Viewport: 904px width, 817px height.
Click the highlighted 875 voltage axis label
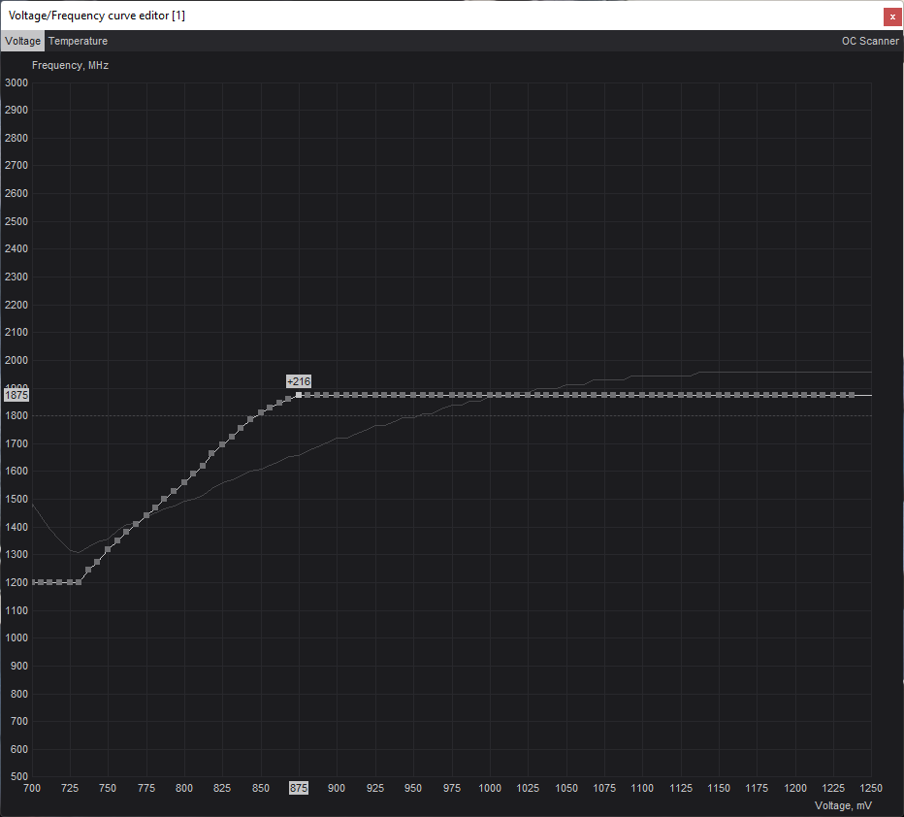pos(299,789)
